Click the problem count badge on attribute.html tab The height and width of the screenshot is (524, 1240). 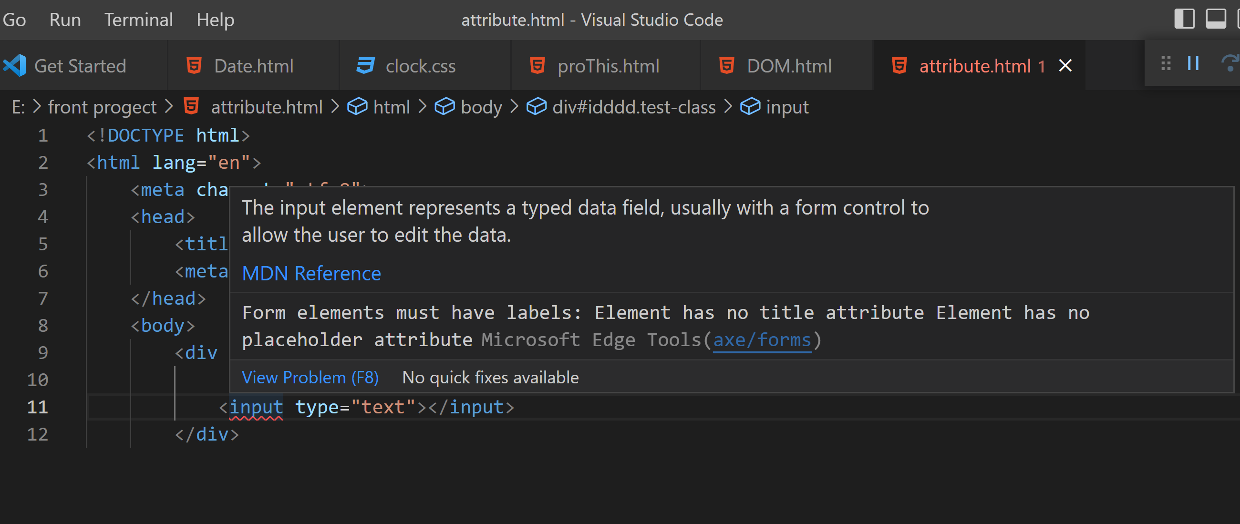[x=1041, y=66]
